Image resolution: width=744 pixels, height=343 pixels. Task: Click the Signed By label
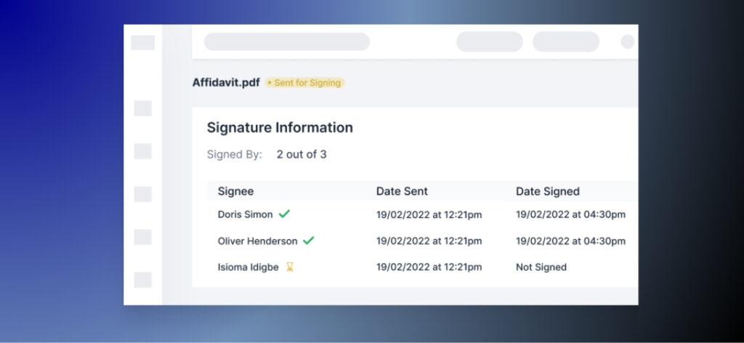coord(234,154)
